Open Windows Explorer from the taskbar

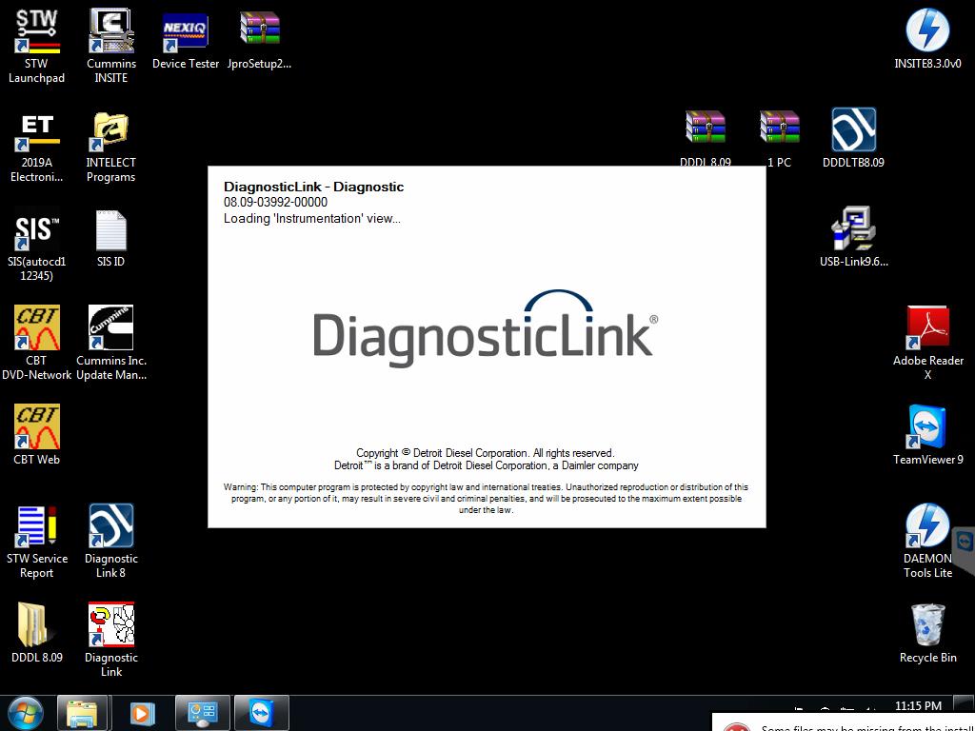tap(83, 713)
